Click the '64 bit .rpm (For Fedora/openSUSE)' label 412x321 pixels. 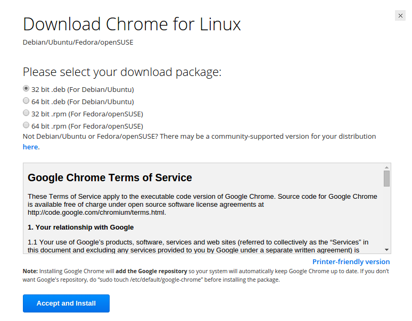(x=87, y=126)
